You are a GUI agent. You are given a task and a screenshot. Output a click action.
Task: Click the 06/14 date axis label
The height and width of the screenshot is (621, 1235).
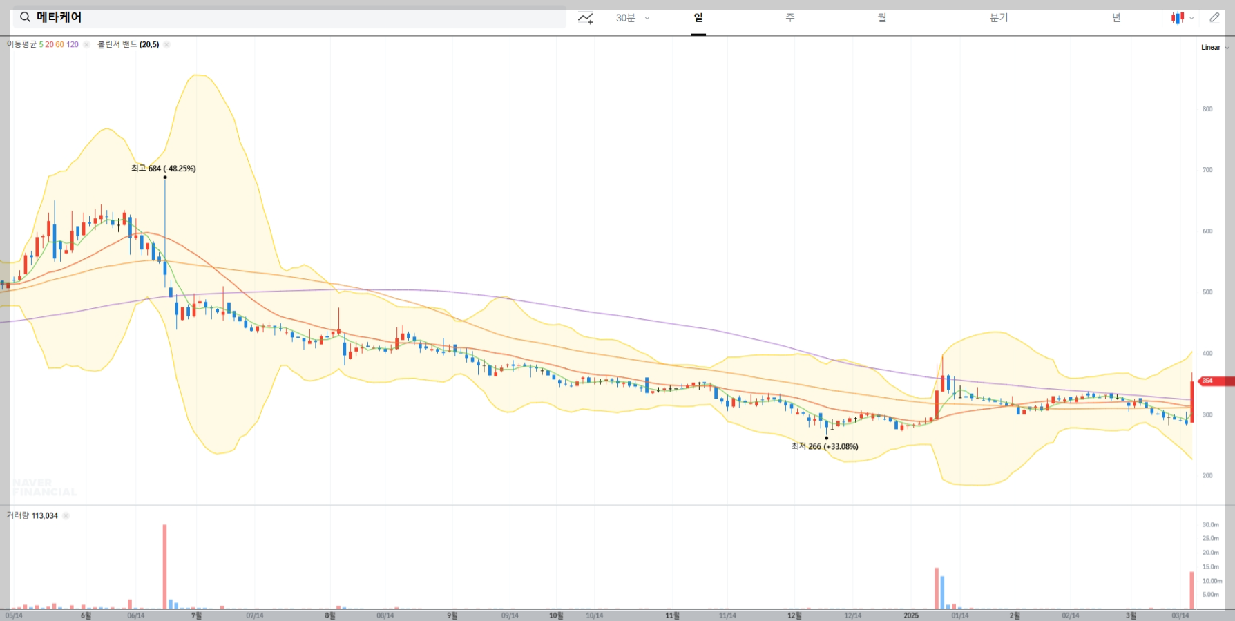point(136,615)
